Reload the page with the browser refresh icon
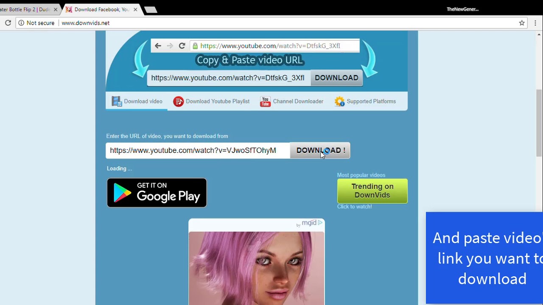 [8, 23]
